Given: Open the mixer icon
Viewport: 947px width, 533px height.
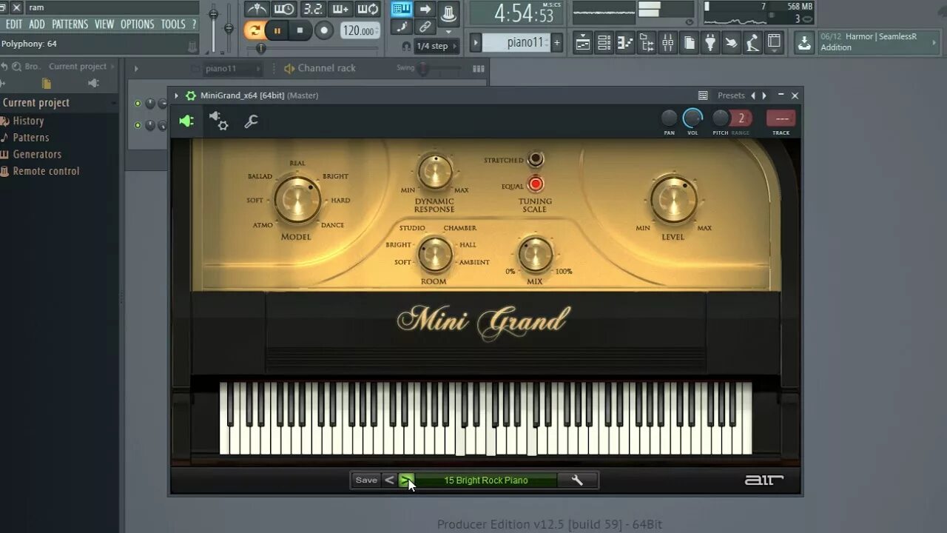Looking at the screenshot, I should (x=668, y=43).
